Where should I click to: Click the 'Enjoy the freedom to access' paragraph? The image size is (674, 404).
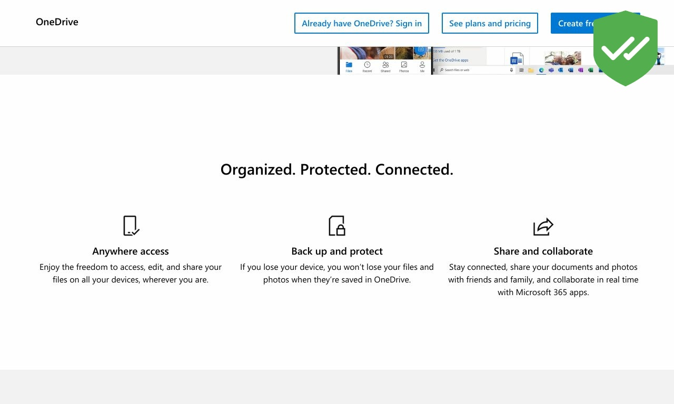pyautogui.click(x=131, y=274)
